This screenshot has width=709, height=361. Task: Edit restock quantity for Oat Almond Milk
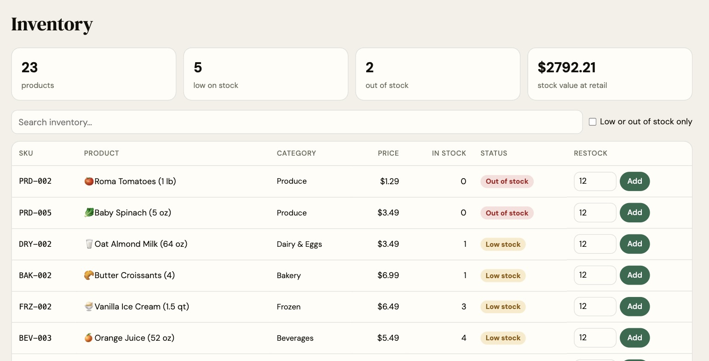click(x=595, y=244)
